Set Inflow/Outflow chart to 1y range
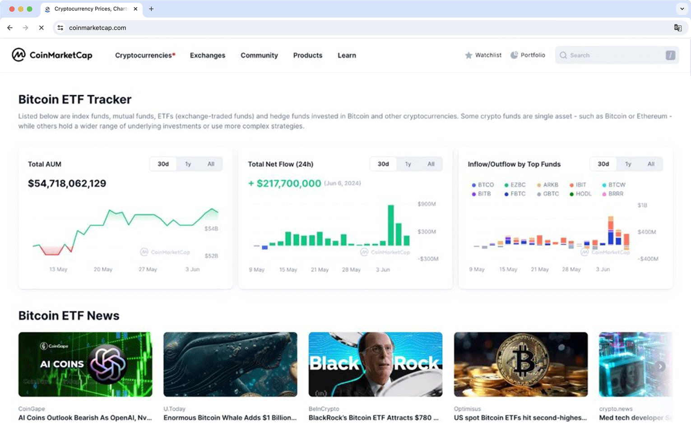Viewport: 691px width, 426px height. [628, 164]
